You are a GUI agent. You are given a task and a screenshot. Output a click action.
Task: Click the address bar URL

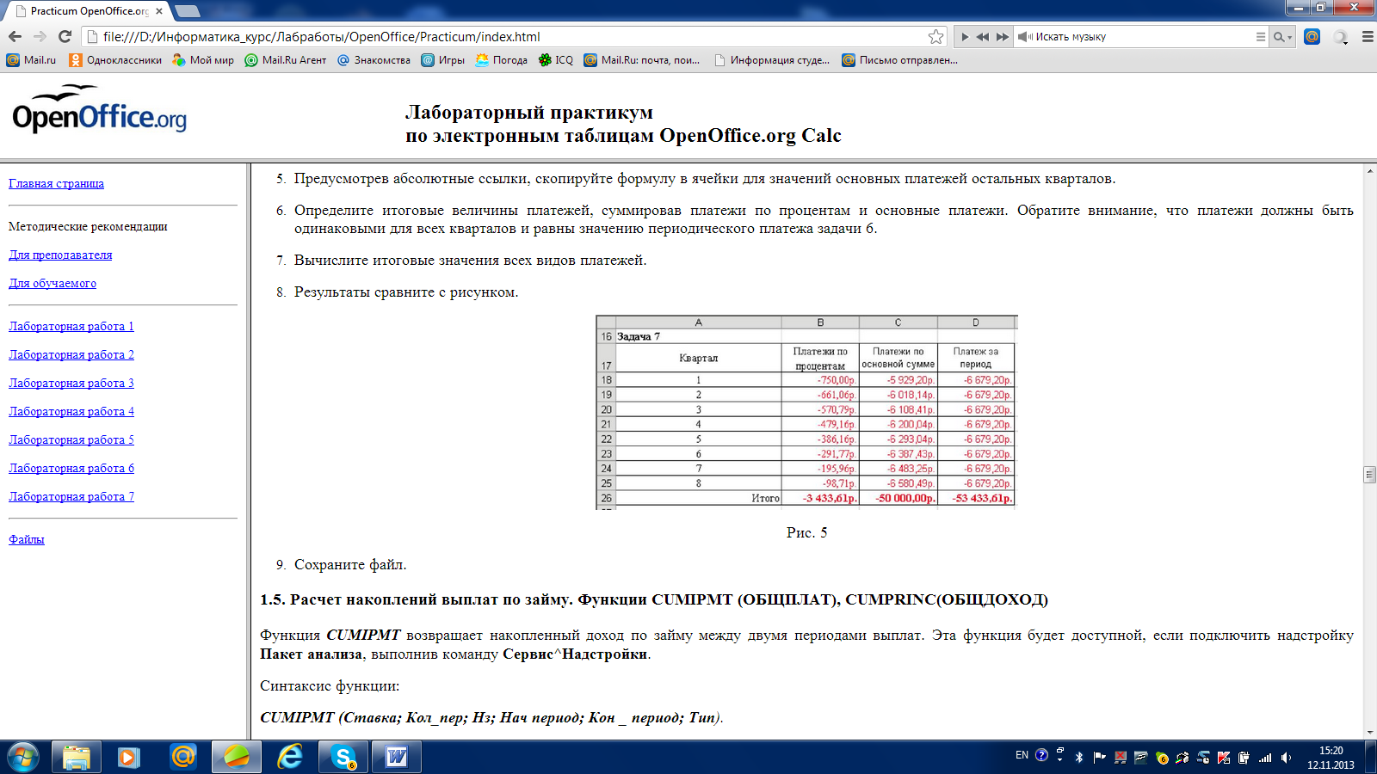(x=321, y=36)
